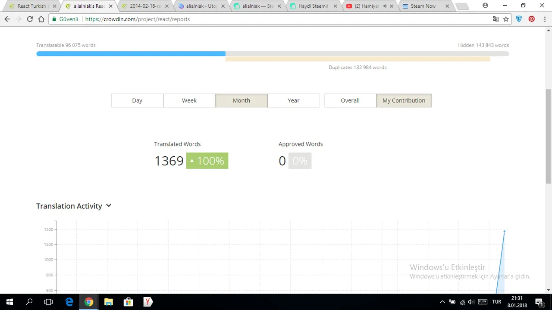
Task: Switch to the Haydi Steemit tab
Action: point(313,6)
